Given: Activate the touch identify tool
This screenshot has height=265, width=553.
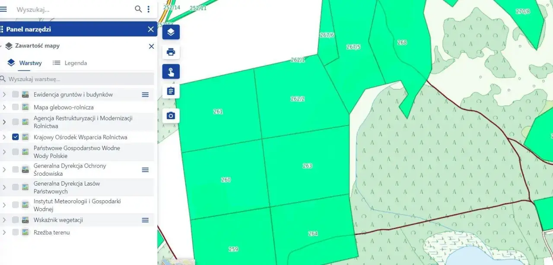Looking at the screenshot, I should pos(171,72).
